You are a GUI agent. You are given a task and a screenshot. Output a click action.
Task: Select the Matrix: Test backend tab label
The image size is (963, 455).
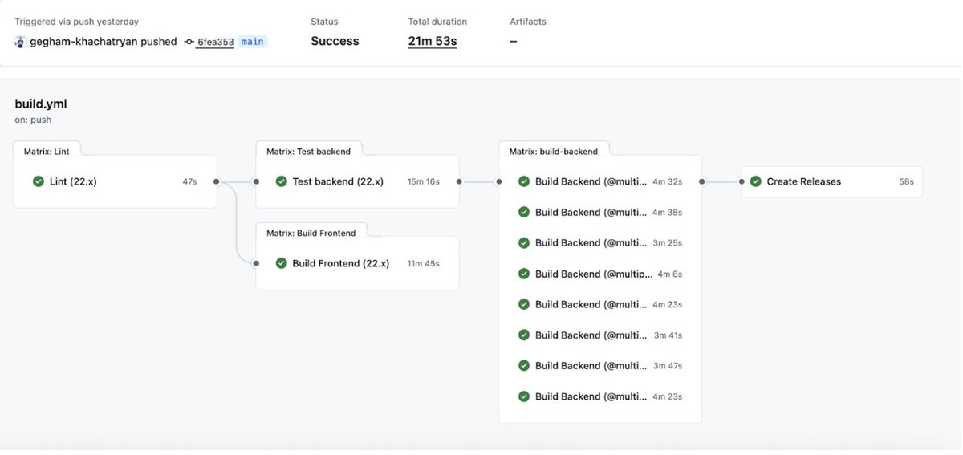point(308,151)
